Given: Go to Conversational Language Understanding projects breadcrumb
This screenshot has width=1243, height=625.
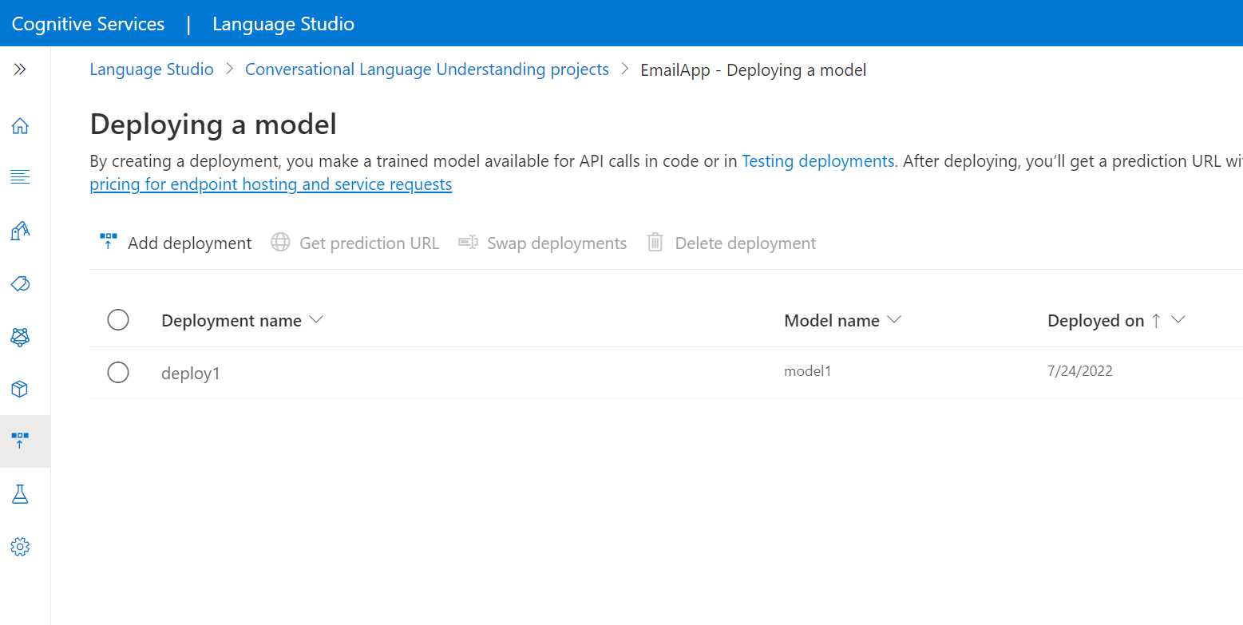Looking at the screenshot, I should pyautogui.click(x=426, y=69).
